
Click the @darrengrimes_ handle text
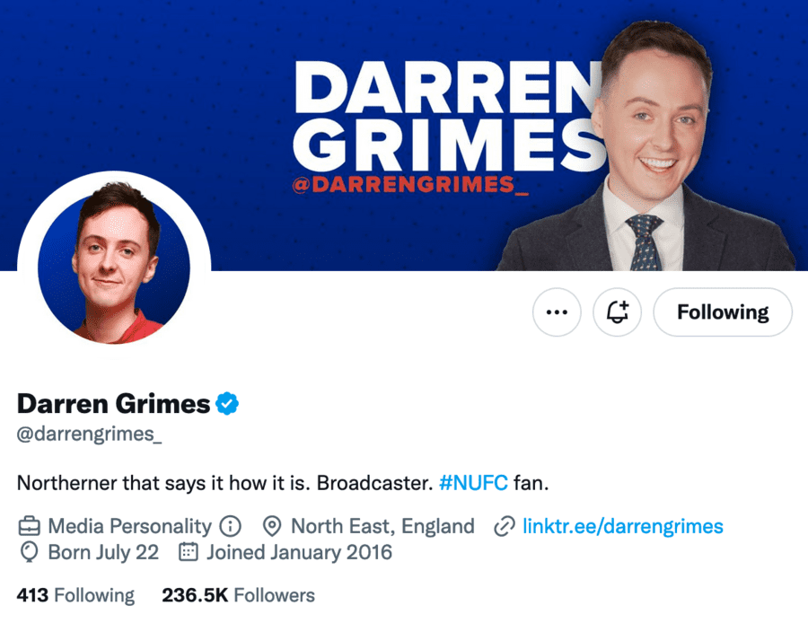(x=89, y=434)
